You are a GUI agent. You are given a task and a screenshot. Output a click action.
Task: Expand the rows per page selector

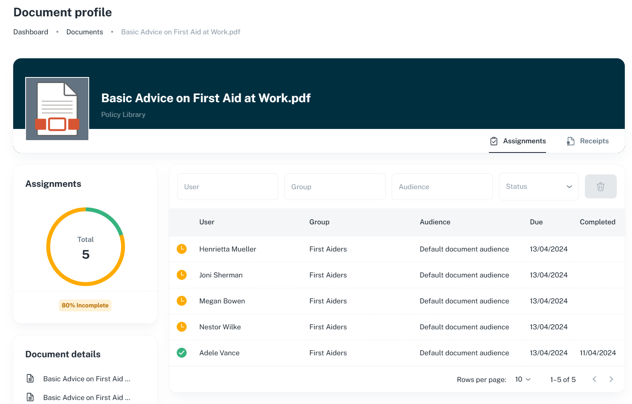pyautogui.click(x=522, y=379)
